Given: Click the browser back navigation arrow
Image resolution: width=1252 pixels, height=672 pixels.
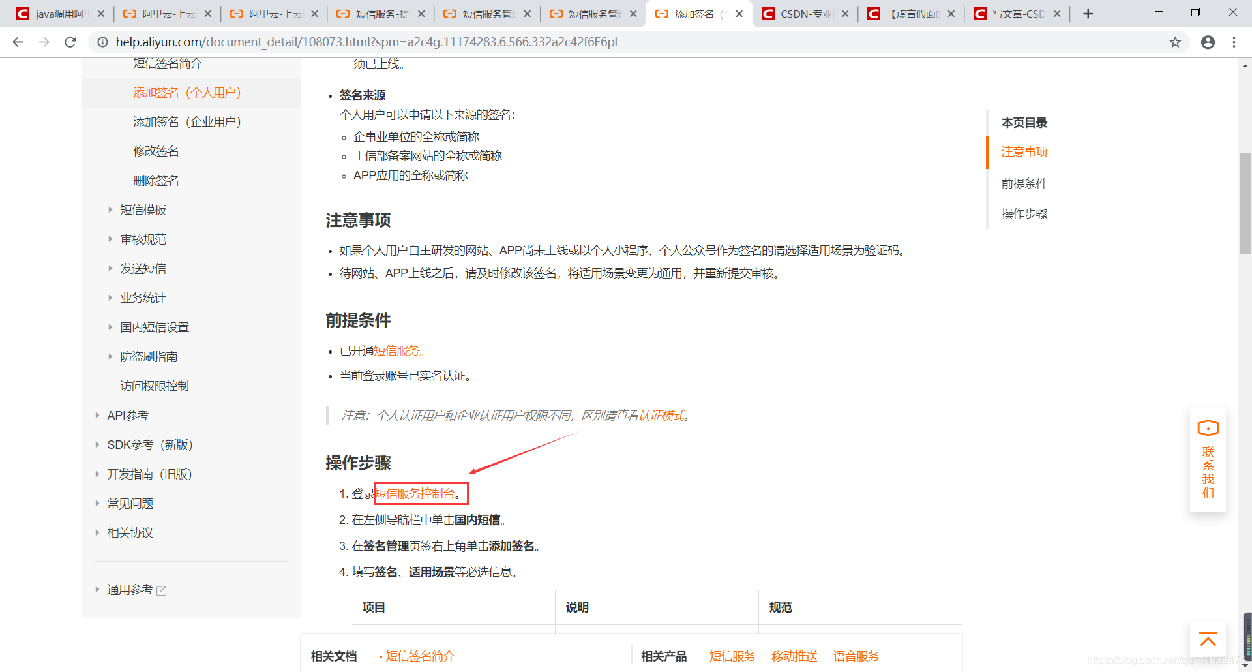Looking at the screenshot, I should [x=18, y=42].
